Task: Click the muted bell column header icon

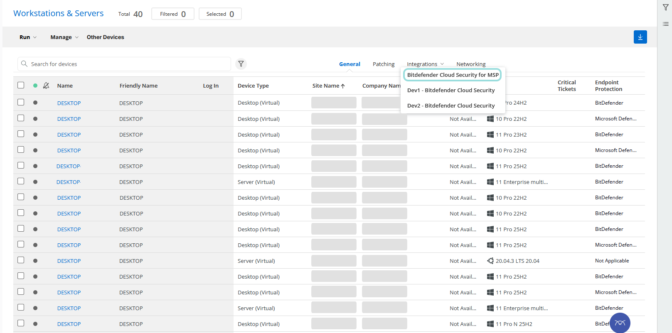Action: point(46,86)
